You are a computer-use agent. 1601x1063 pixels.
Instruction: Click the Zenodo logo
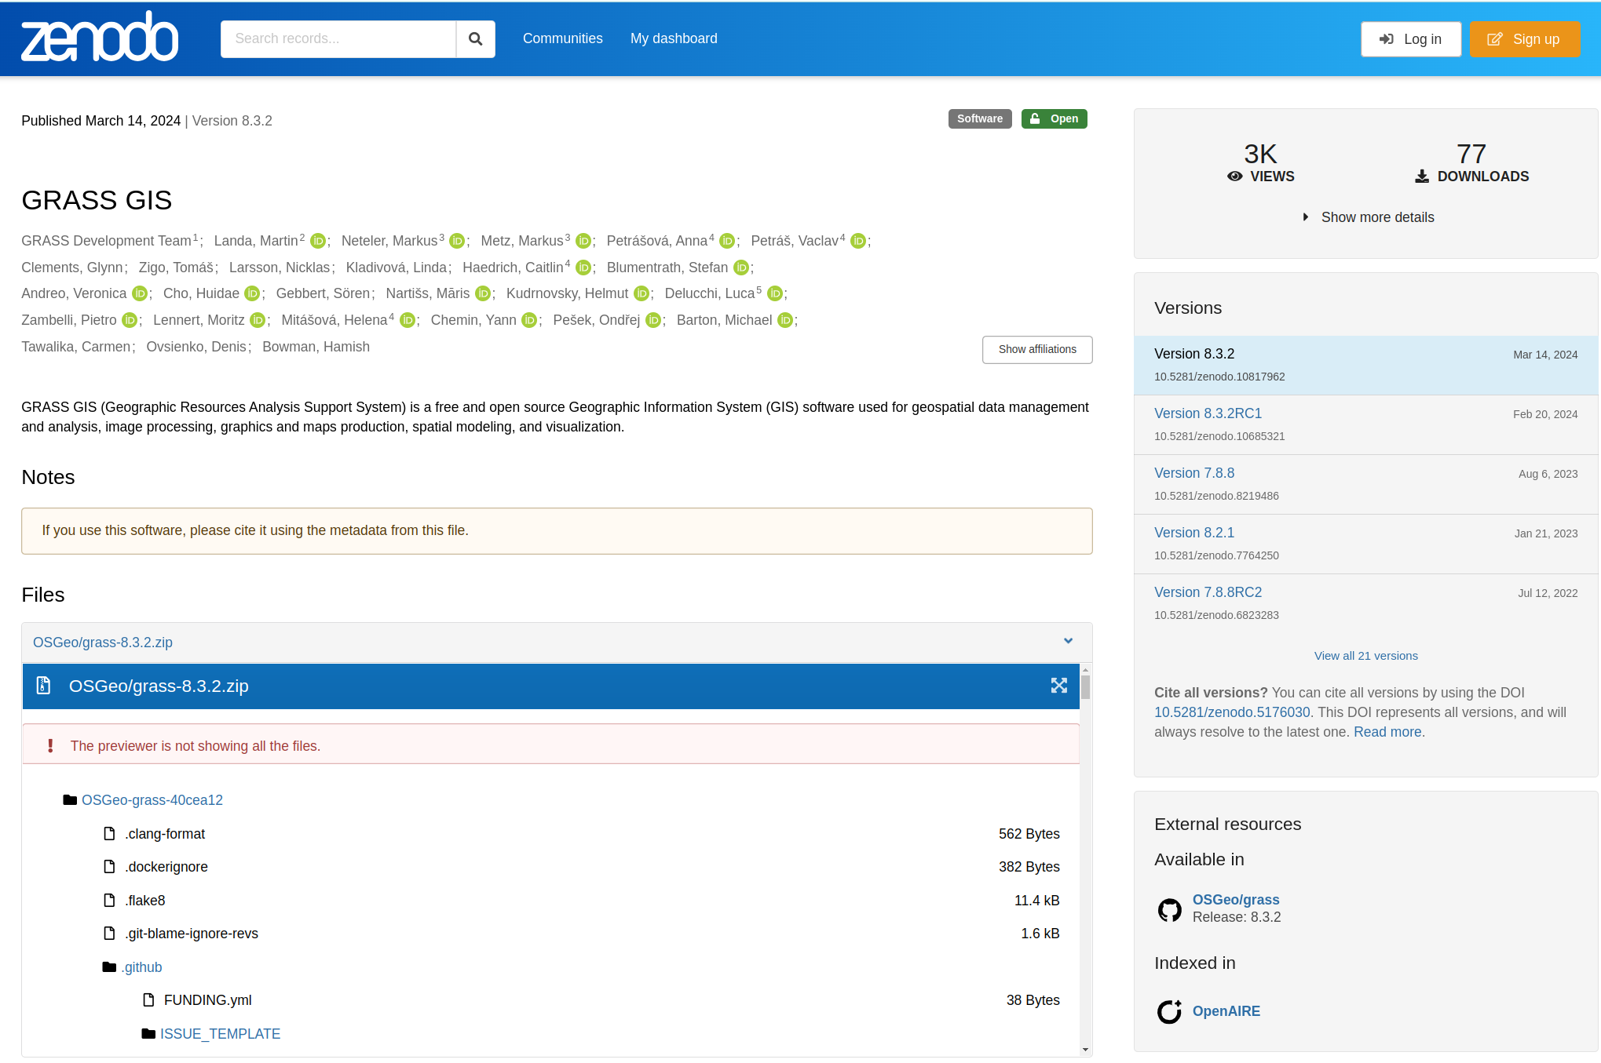pyautogui.click(x=100, y=37)
